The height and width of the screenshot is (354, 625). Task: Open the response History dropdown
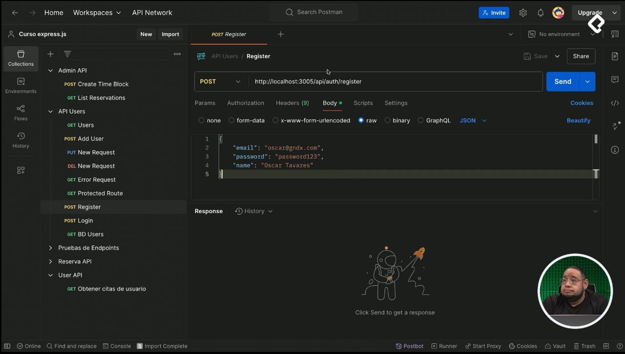pos(253,211)
